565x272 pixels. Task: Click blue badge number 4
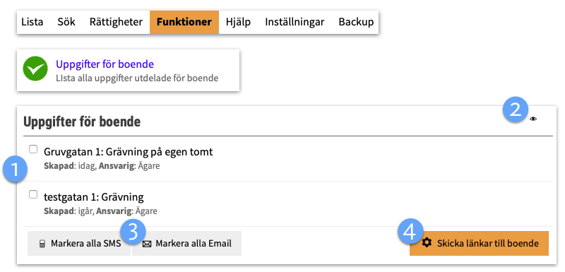pyautogui.click(x=410, y=231)
